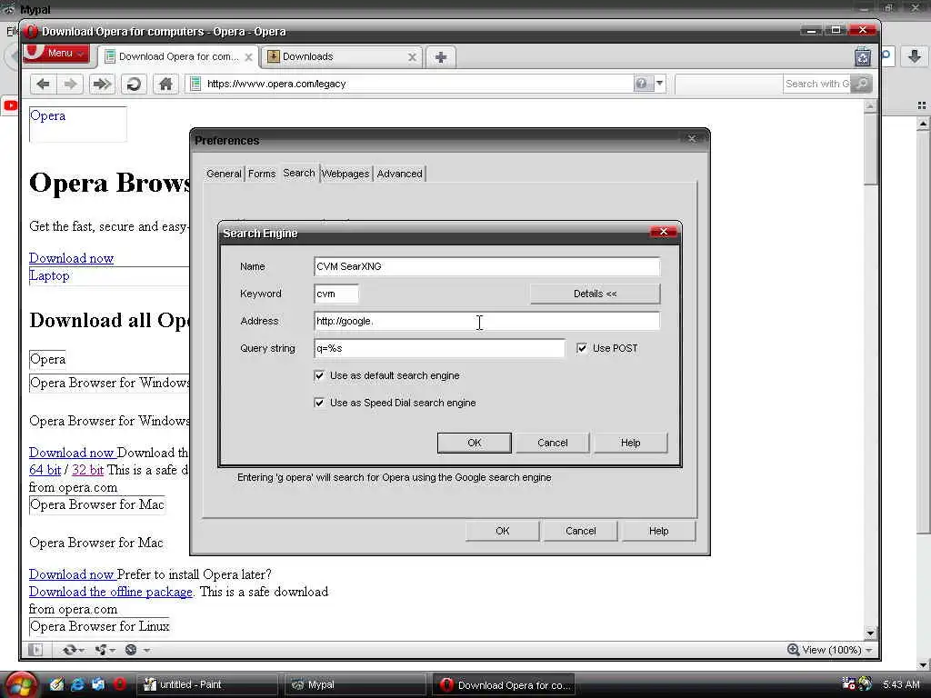Open the Advanced tab in Preferences
The height and width of the screenshot is (698, 931).
(x=400, y=174)
